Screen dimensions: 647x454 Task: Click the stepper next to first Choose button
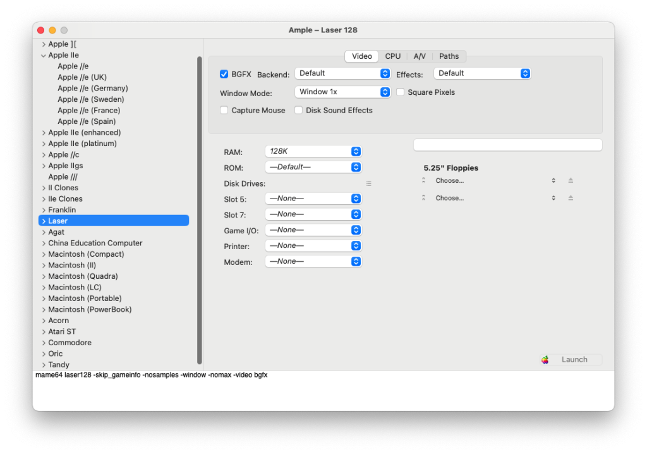tap(553, 180)
